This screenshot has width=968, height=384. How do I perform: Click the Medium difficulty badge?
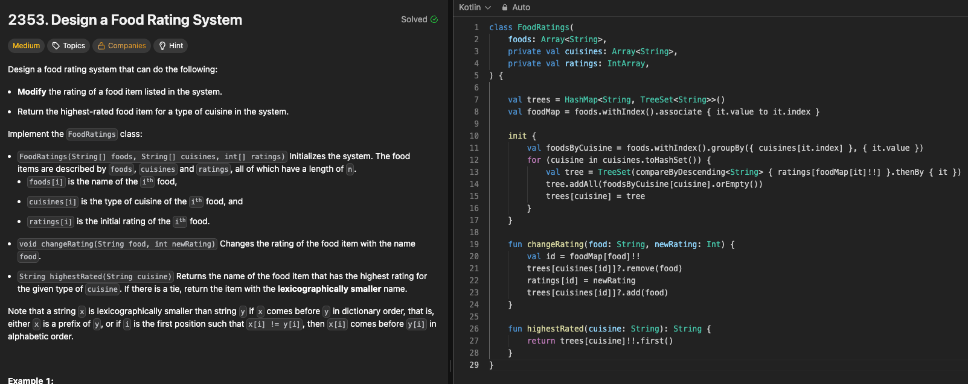pyautogui.click(x=26, y=46)
